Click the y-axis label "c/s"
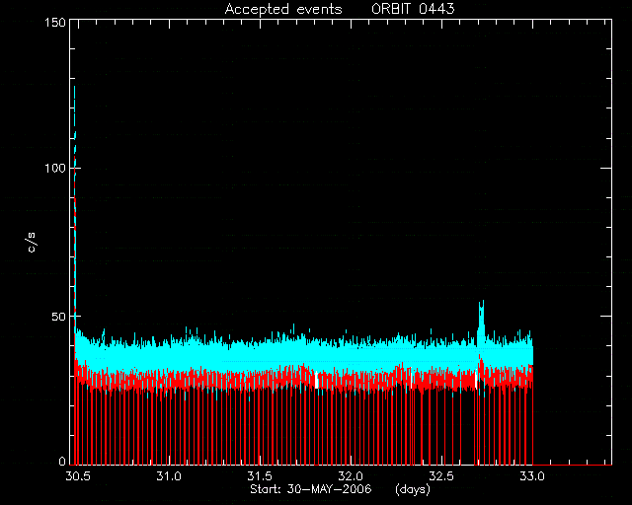This screenshot has height=505, width=632. point(32,243)
